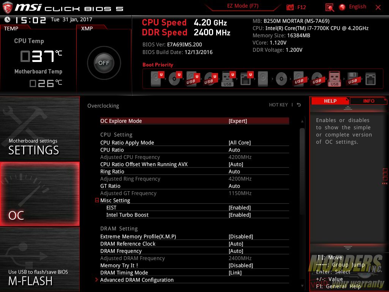Click the Adjusted Ring Frequency 4200MHz row
This screenshot has height=292, width=389.
tap(194, 179)
